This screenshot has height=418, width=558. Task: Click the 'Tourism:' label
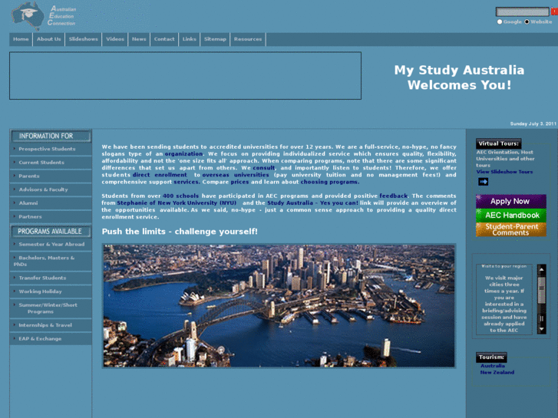point(491,357)
